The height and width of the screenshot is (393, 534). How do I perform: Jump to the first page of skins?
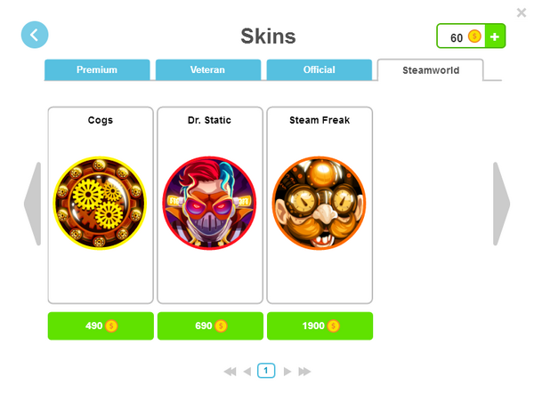tap(231, 372)
